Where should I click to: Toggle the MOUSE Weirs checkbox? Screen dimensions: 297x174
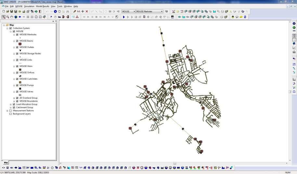[17, 66]
